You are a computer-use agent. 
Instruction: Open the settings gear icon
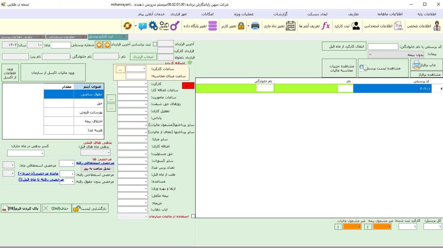(153, 26)
